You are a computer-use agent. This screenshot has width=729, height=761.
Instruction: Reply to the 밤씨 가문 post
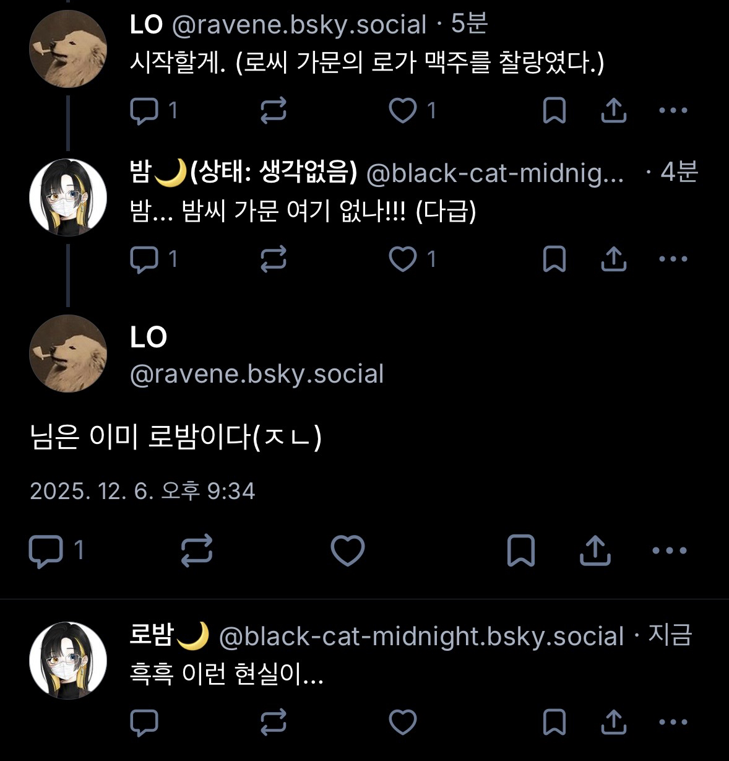click(145, 259)
